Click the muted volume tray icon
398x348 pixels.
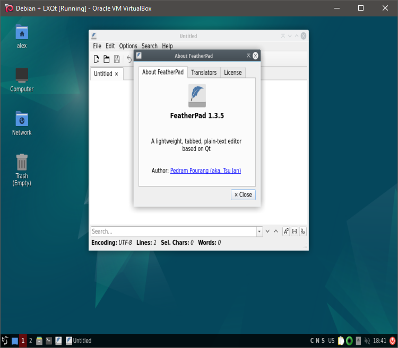(367, 341)
